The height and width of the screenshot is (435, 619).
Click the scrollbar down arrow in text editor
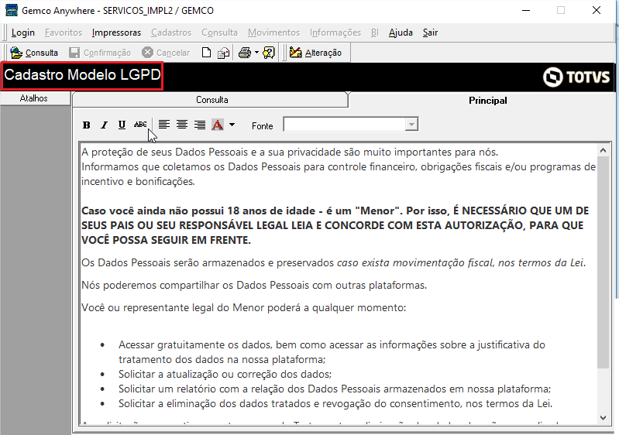point(603,417)
